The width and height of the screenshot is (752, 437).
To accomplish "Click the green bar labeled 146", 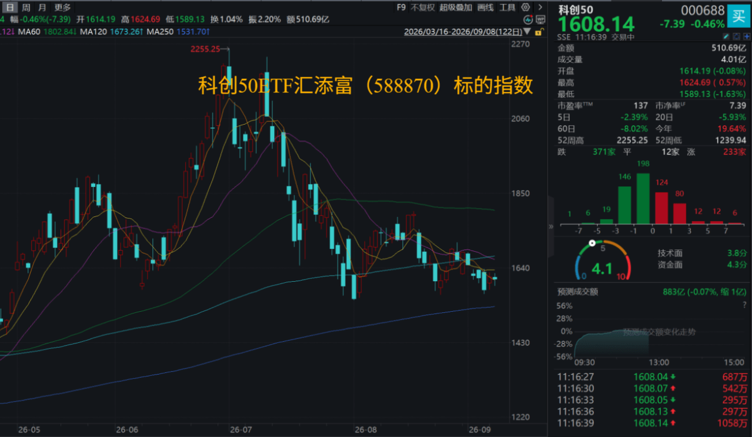I will (624, 206).
